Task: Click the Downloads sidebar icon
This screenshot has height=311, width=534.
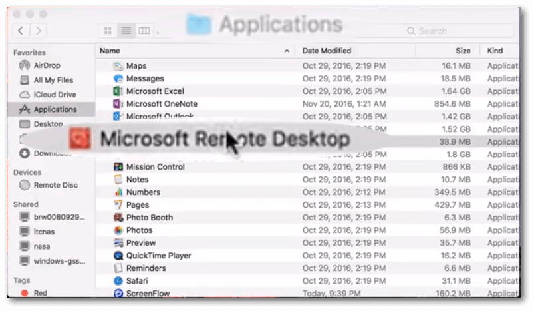Action: pyautogui.click(x=24, y=153)
